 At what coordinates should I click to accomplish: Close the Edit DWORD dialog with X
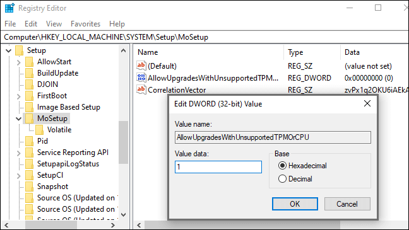click(367, 103)
